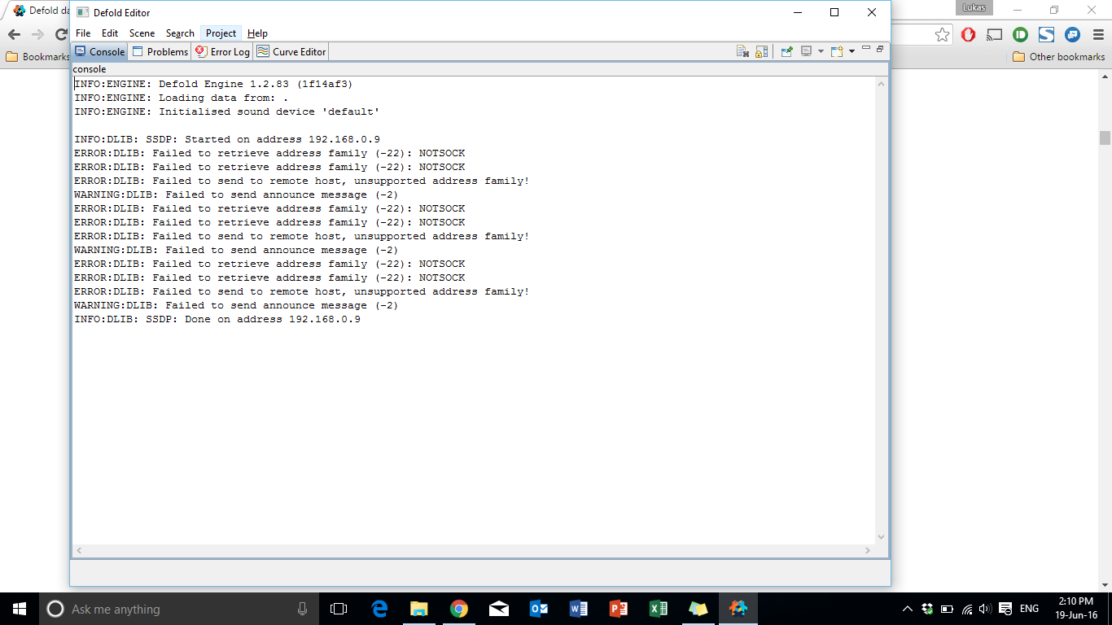This screenshot has height=625, width=1112.
Task: Click Chrome's forward navigation arrow
Action: tap(37, 34)
